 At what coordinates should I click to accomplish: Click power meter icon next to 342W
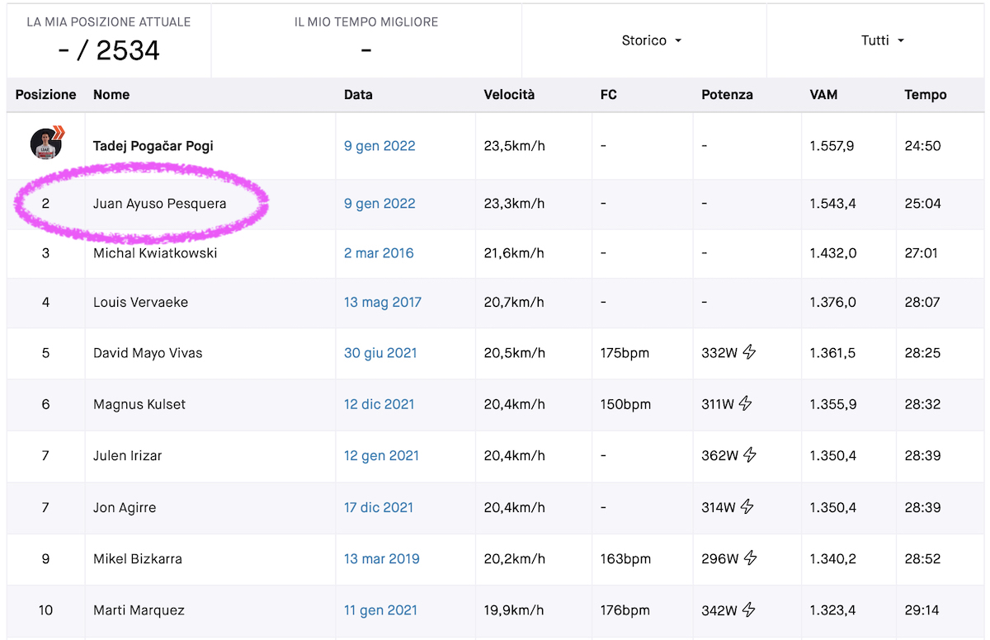749,610
